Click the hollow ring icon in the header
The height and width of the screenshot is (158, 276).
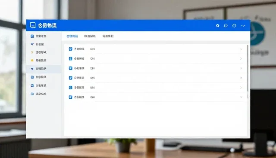(x=234, y=26)
